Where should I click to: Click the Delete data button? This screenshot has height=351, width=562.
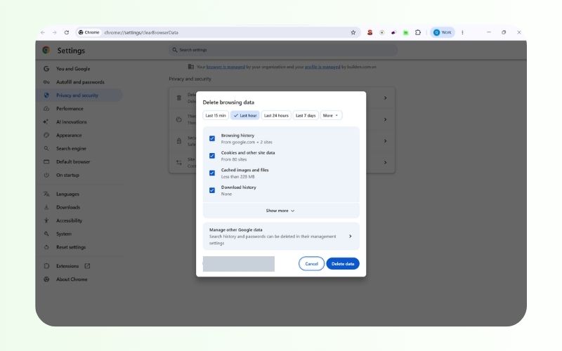pos(343,264)
